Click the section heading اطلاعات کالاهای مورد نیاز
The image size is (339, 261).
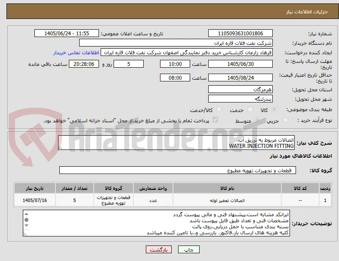(x=301, y=156)
